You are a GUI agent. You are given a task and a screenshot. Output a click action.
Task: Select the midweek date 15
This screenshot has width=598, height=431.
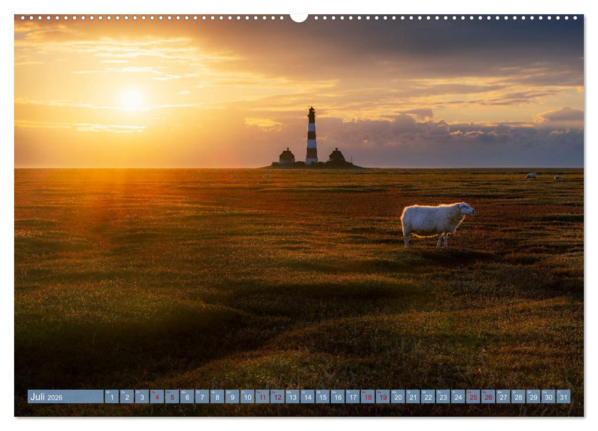pyautogui.click(x=323, y=398)
